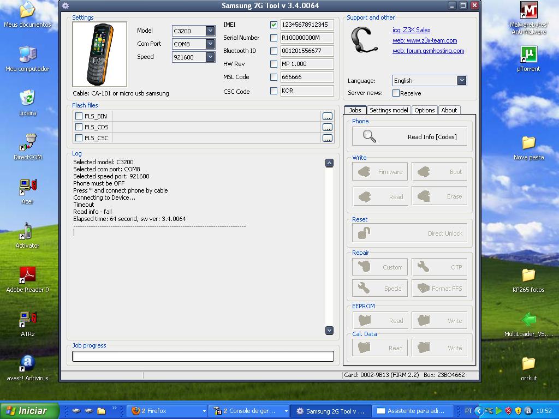This screenshot has height=419, width=559.
Task: Click the Read Info [Codes] button
Action: click(409, 136)
